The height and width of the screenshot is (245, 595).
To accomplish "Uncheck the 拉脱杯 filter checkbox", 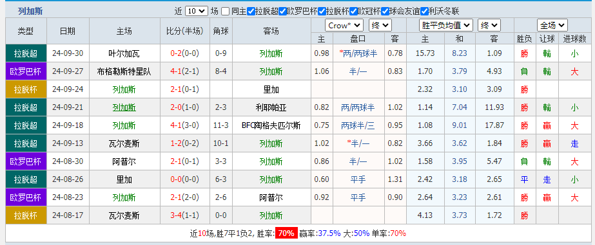I will click(x=322, y=12).
